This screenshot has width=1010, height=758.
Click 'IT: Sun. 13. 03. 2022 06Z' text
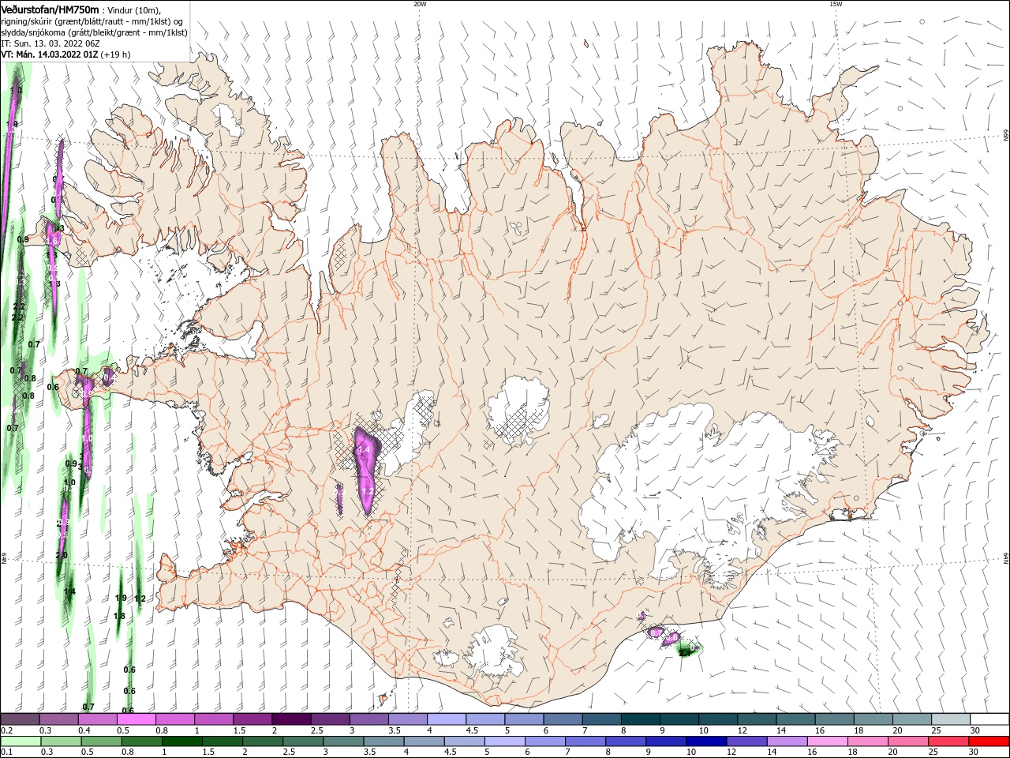click(49, 43)
